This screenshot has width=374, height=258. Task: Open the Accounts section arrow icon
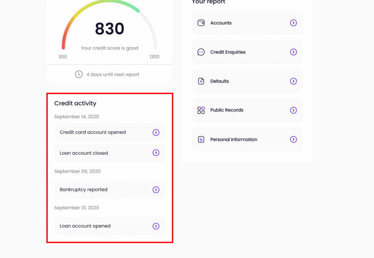[x=293, y=23]
